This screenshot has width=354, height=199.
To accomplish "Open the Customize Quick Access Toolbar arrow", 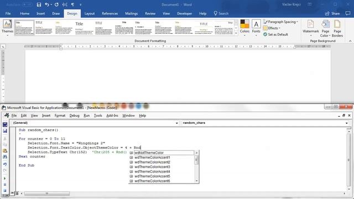I will point(81,4).
